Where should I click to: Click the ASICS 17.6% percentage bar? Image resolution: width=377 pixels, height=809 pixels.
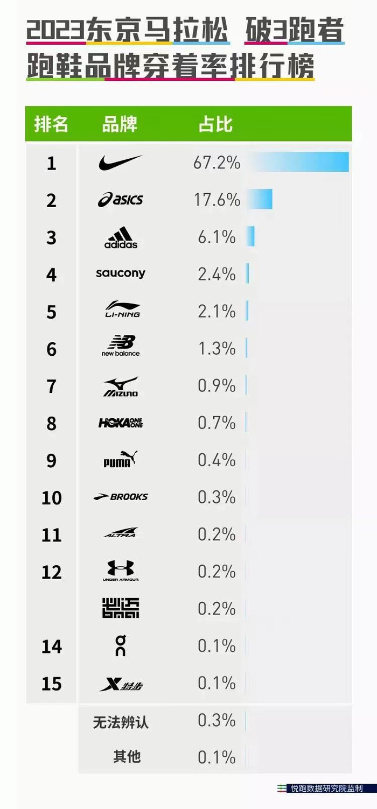(x=260, y=199)
